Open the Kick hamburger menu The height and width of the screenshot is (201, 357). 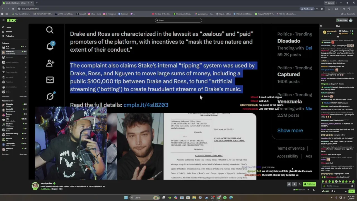tap(3, 20)
